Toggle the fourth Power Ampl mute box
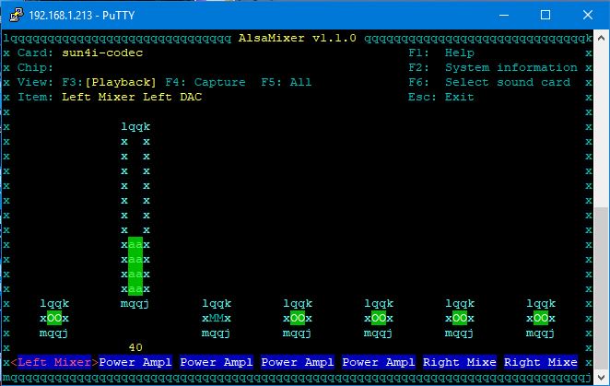The height and width of the screenshot is (386, 610). (379, 318)
